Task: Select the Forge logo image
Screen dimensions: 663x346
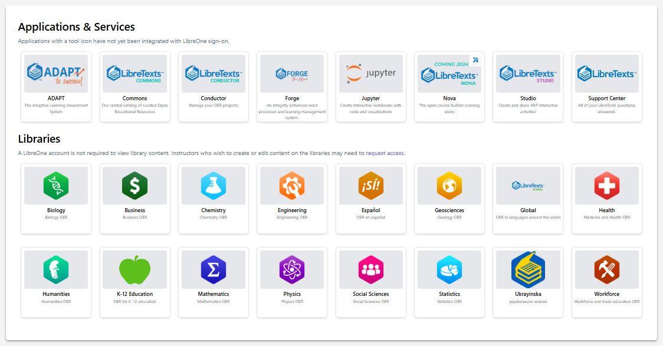Action: (x=292, y=74)
